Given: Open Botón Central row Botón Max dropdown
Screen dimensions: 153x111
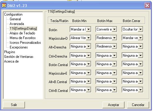Looking at the screenshot, I should pos(106,64).
